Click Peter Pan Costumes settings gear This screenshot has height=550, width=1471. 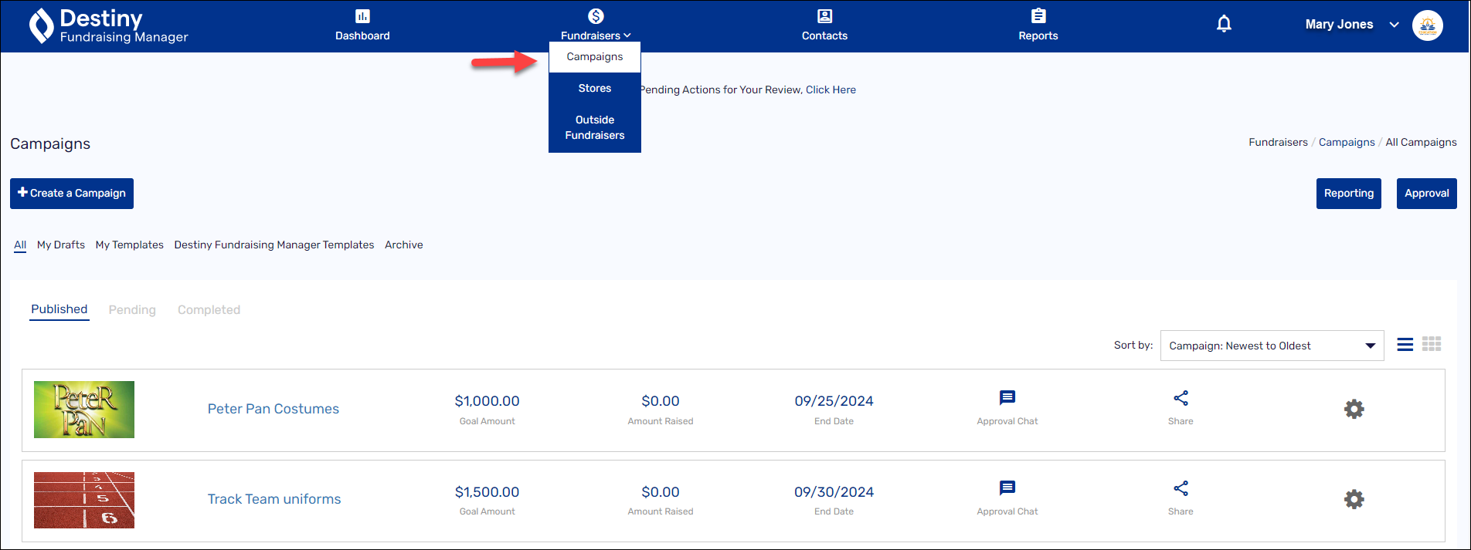(x=1354, y=409)
